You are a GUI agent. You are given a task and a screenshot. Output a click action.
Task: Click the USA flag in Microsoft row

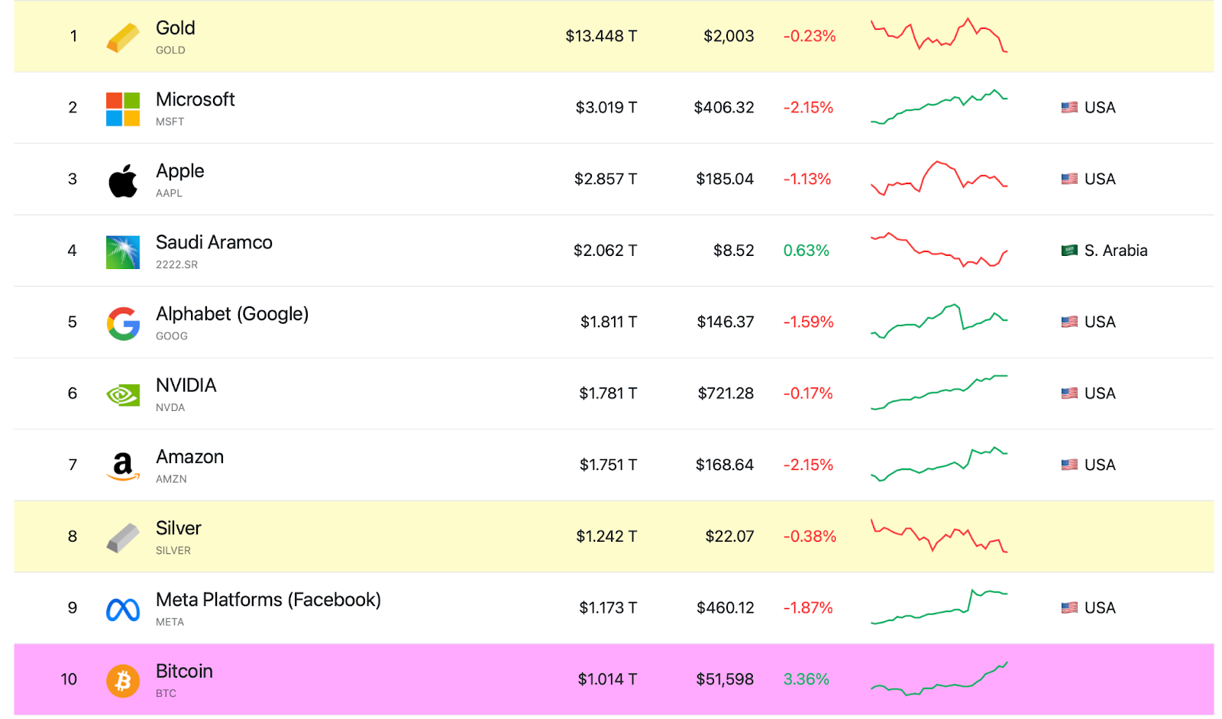coord(1069,108)
